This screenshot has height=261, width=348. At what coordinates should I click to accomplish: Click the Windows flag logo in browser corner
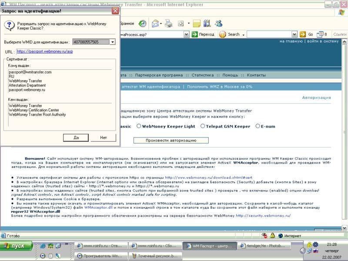pos(341,13)
